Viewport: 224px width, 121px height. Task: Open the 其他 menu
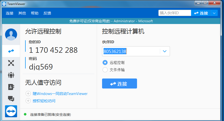pyautogui.click(x=22, y=13)
